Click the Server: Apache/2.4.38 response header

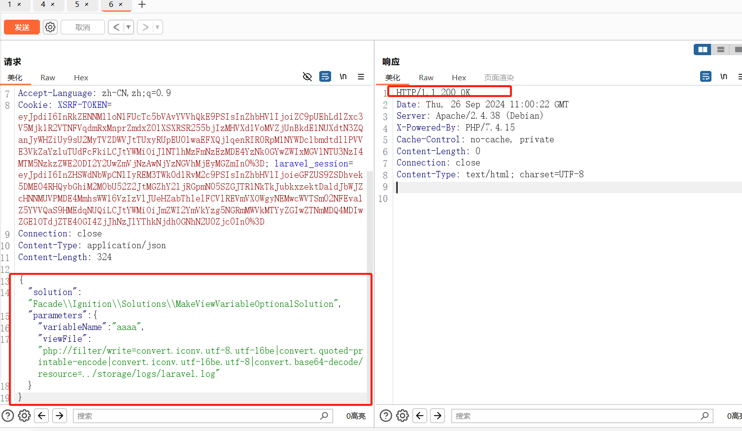pyautogui.click(x=470, y=116)
